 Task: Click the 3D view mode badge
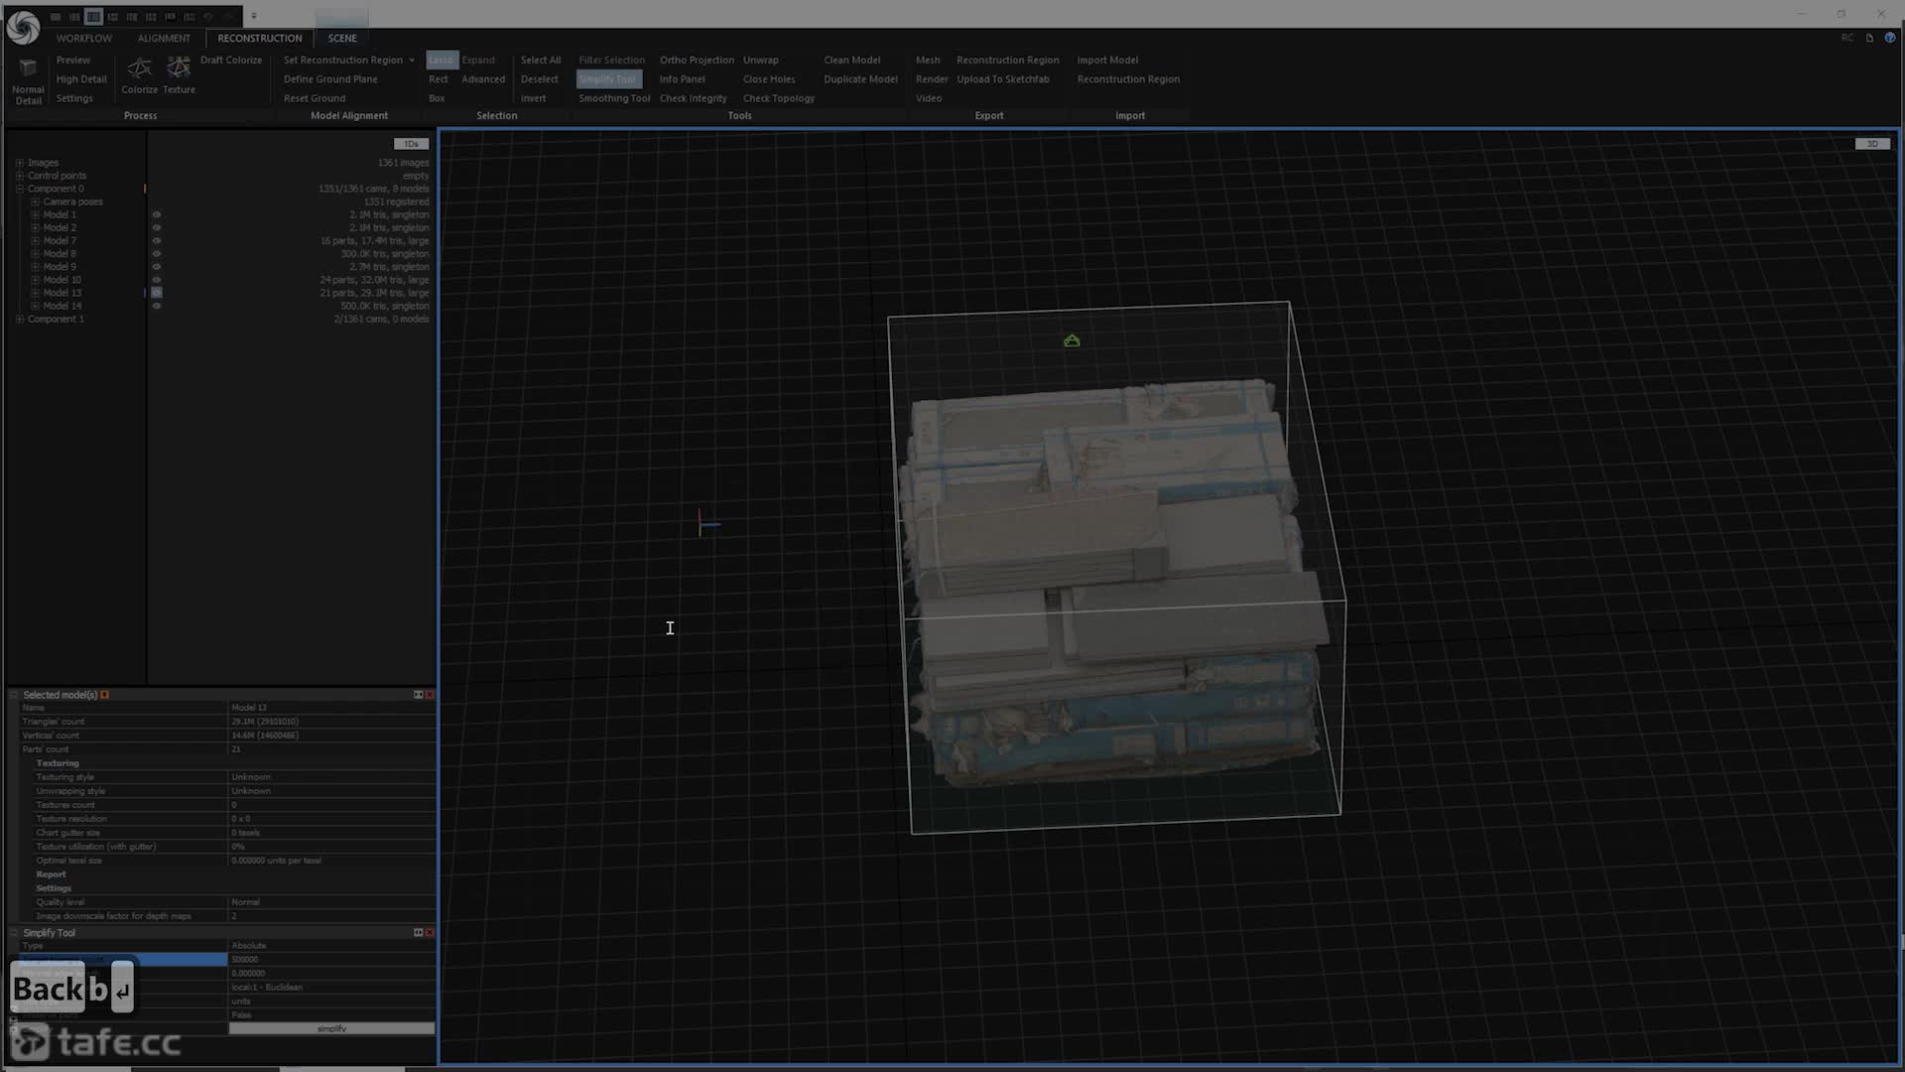(1872, 144)
